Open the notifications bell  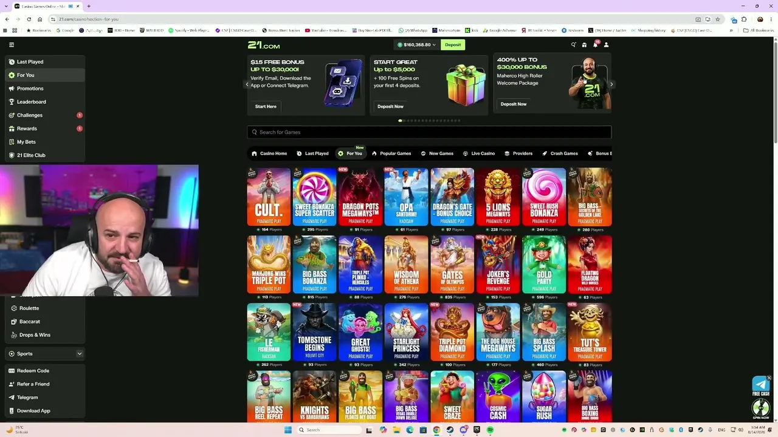click(x=595, y=45)
